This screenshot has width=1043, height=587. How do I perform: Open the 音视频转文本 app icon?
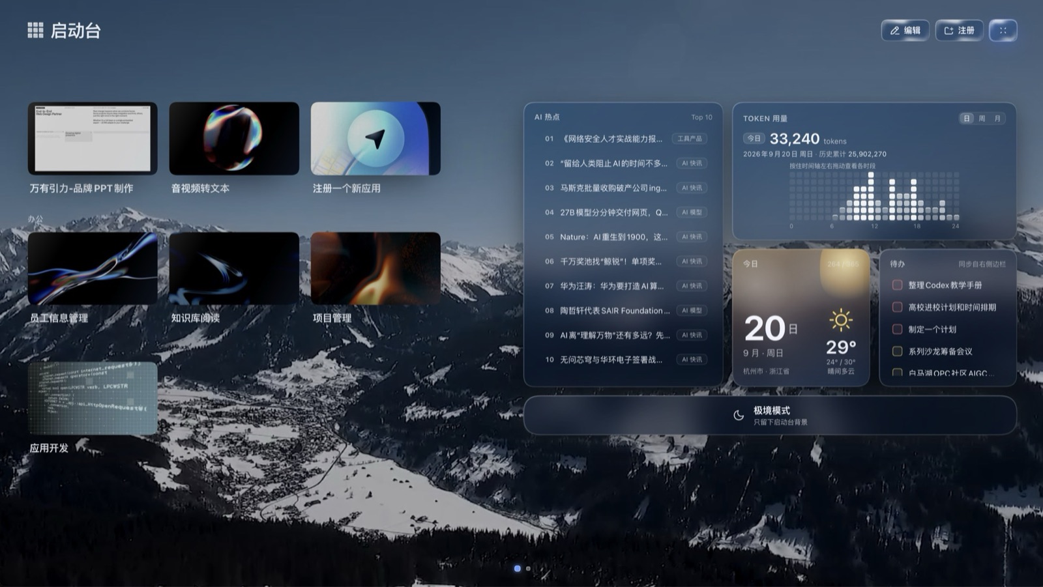234,138
